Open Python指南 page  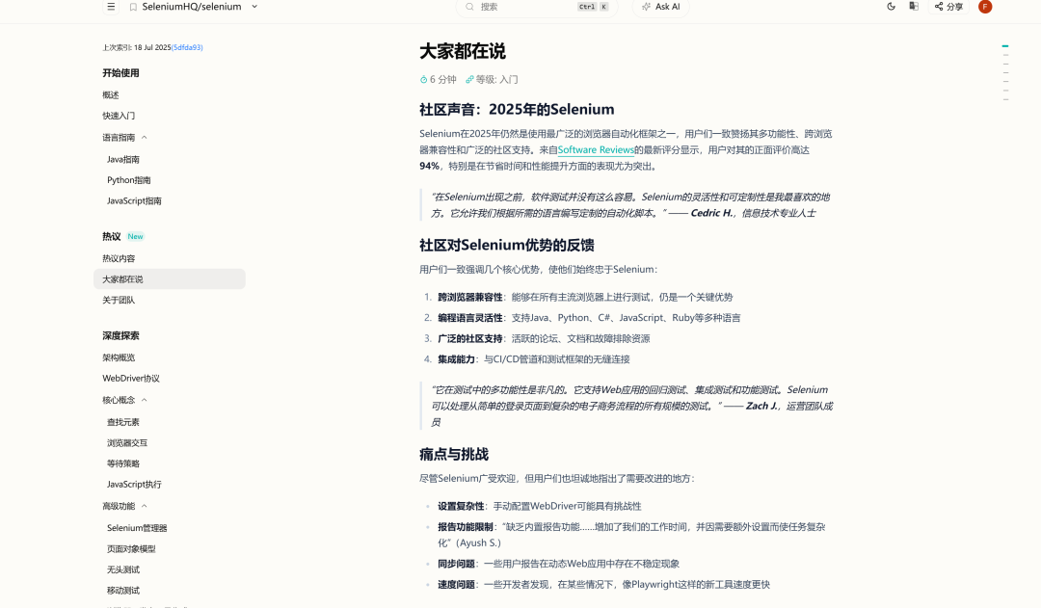click(129, 180)
